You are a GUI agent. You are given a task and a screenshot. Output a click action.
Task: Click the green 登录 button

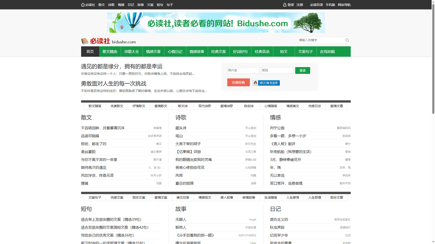tap(303, 70)
